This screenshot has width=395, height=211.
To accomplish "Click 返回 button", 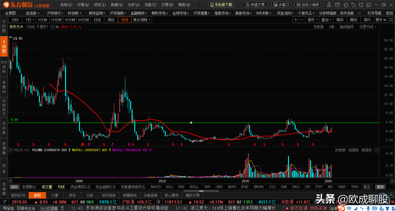I will pos(389,13).
